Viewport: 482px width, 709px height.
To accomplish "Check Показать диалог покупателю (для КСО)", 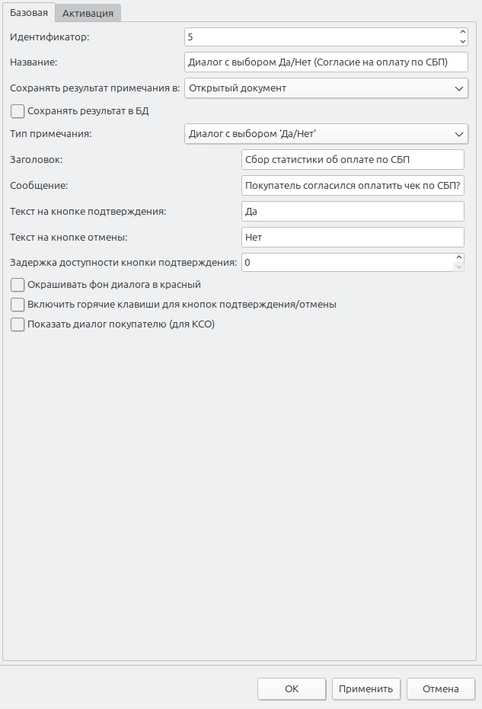I will coord(18,324).
